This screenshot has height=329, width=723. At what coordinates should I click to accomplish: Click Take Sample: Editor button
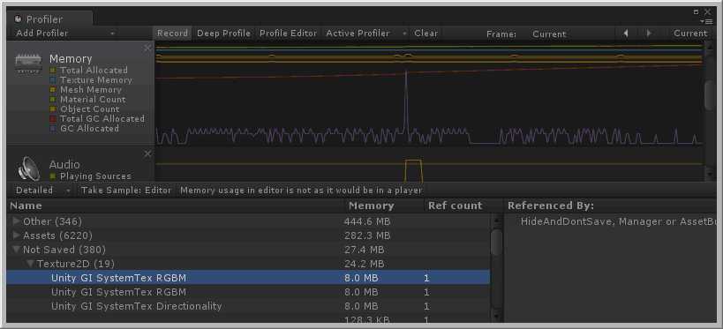(126, 191)
